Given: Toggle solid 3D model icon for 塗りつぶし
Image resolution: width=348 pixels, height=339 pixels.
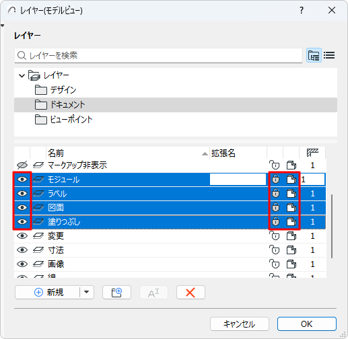Looking at the screenshot, I should [291, 222].
